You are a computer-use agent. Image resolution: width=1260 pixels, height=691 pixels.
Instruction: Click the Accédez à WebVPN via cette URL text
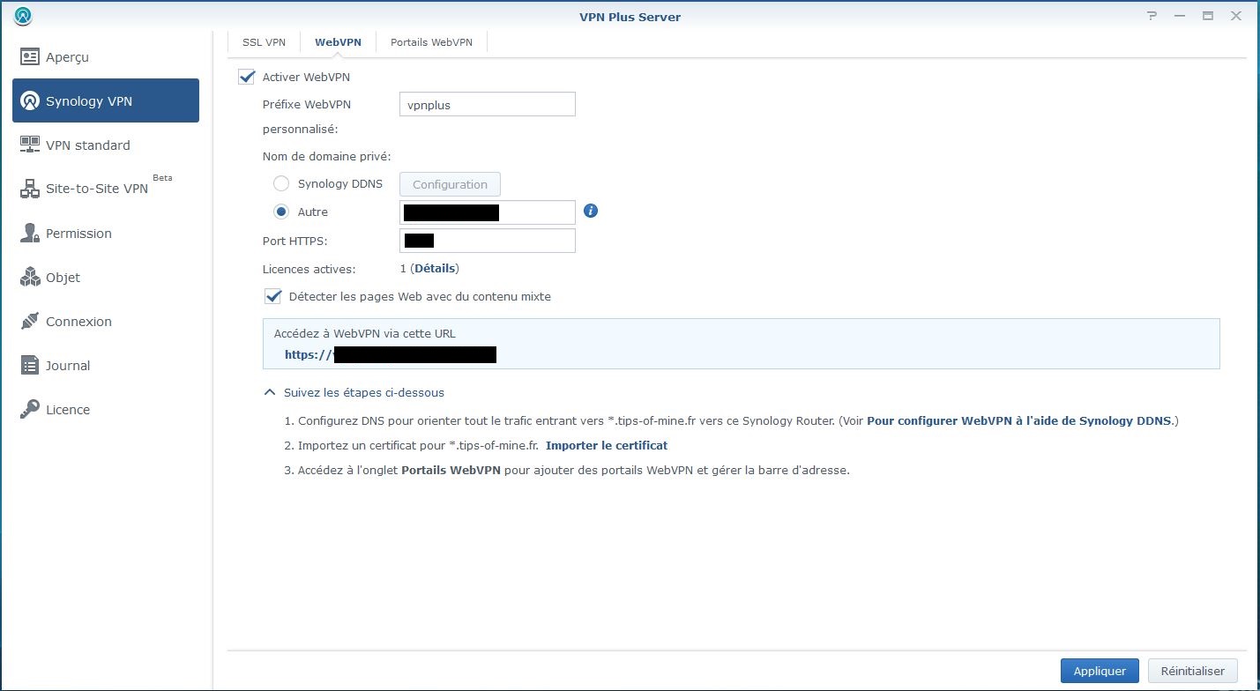pyautogui.click(x=365, y=334)
